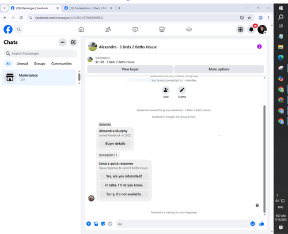
Task: Click the chat list scrollbar
Action: (79, 77)
